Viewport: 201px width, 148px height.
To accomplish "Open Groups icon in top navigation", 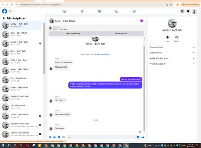I will [134, 11].
